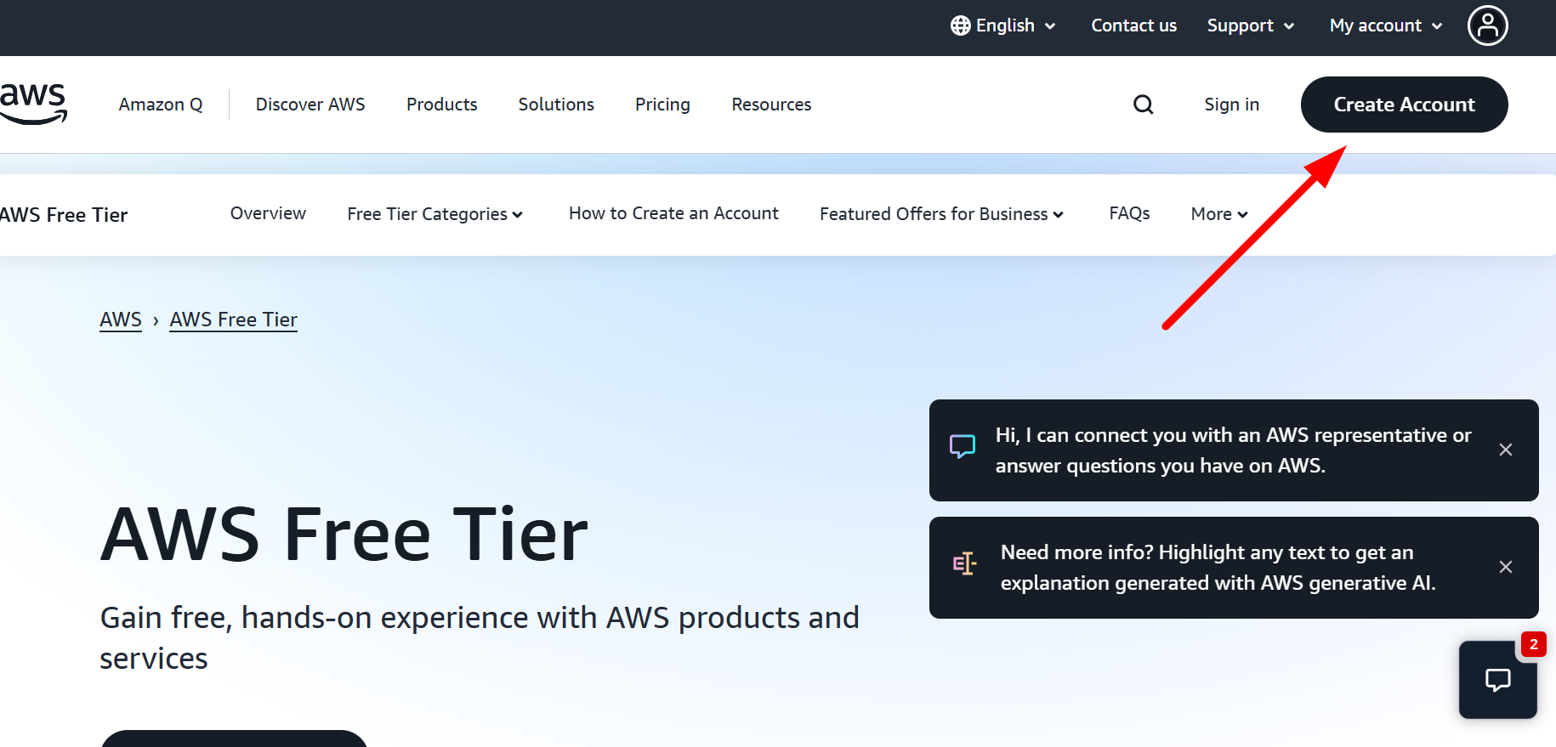Open the Amazon Q menu item
The width and height of the screenshot is (1556, 747).
coord(161,105)
